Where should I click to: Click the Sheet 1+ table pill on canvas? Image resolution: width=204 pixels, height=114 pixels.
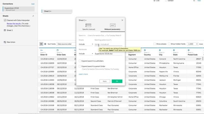[x=57, y=11]
